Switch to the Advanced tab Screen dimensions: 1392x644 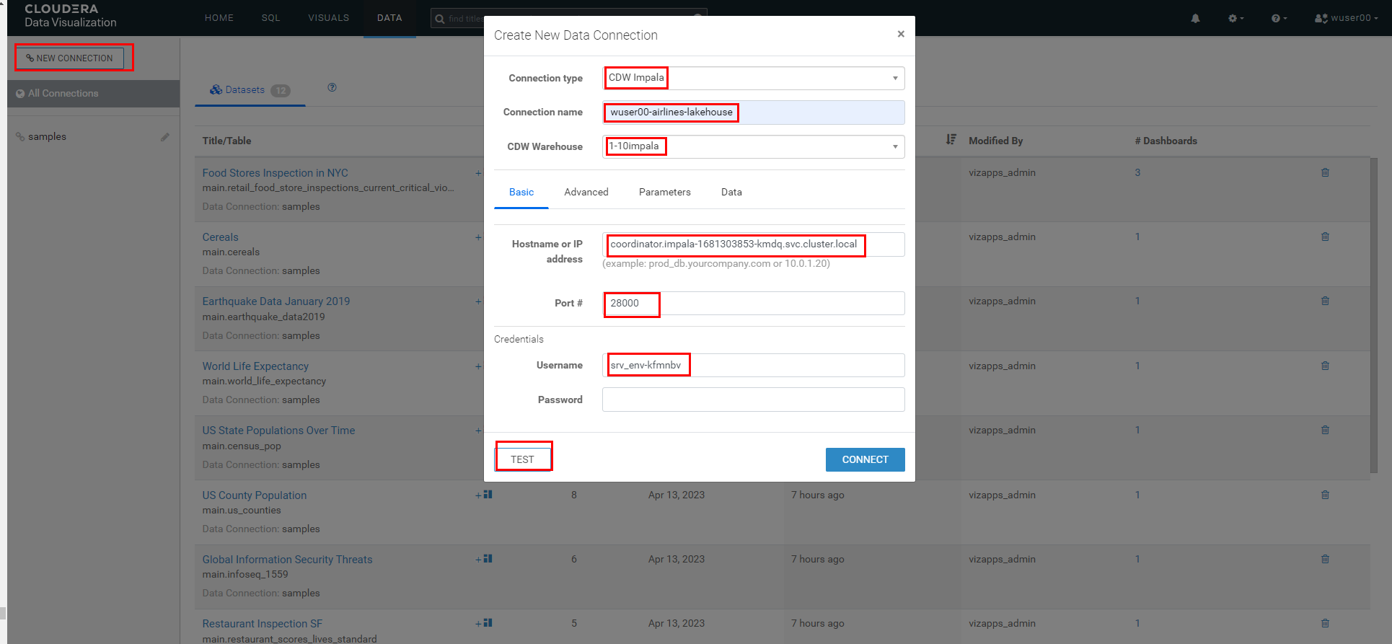coord(586,192)
